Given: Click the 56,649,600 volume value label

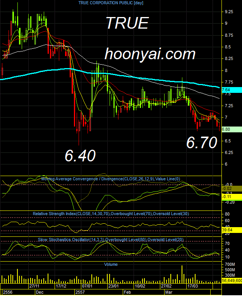Looking at the screenshot, I should 232,281.
